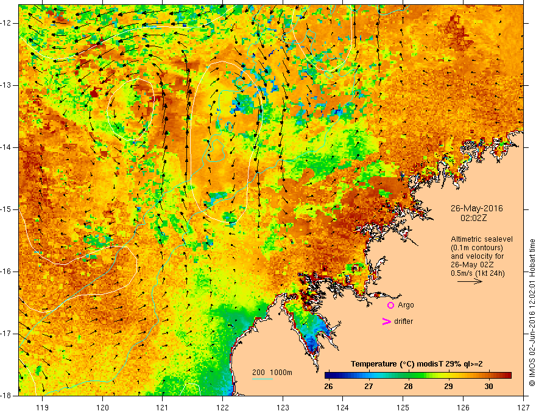Click the "and velocity for" text line
This screenshot has height=414, width=536.
click(x=477, y=256)
